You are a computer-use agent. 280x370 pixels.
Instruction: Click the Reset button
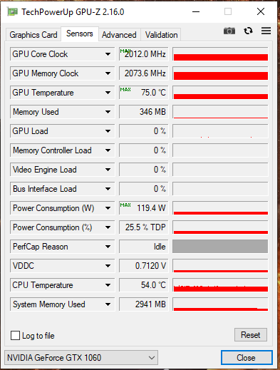(x=251, y=335)
